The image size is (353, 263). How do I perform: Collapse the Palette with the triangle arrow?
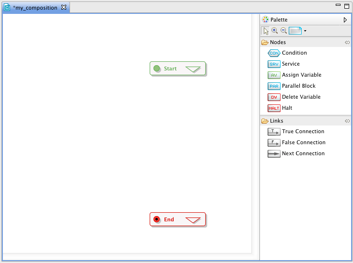coord(345,20)
